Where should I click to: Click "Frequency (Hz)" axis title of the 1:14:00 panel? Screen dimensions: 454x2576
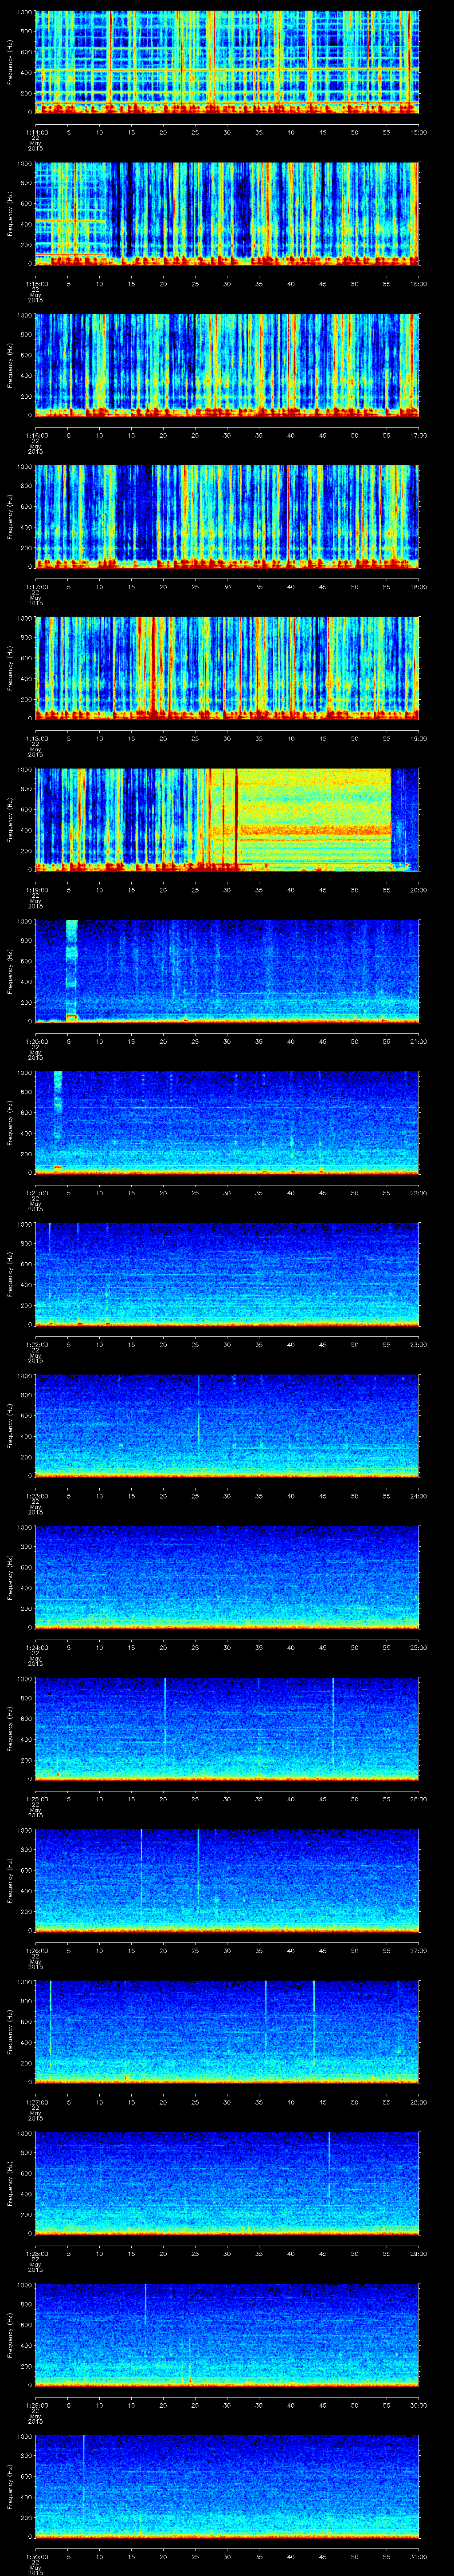(11, 63)
